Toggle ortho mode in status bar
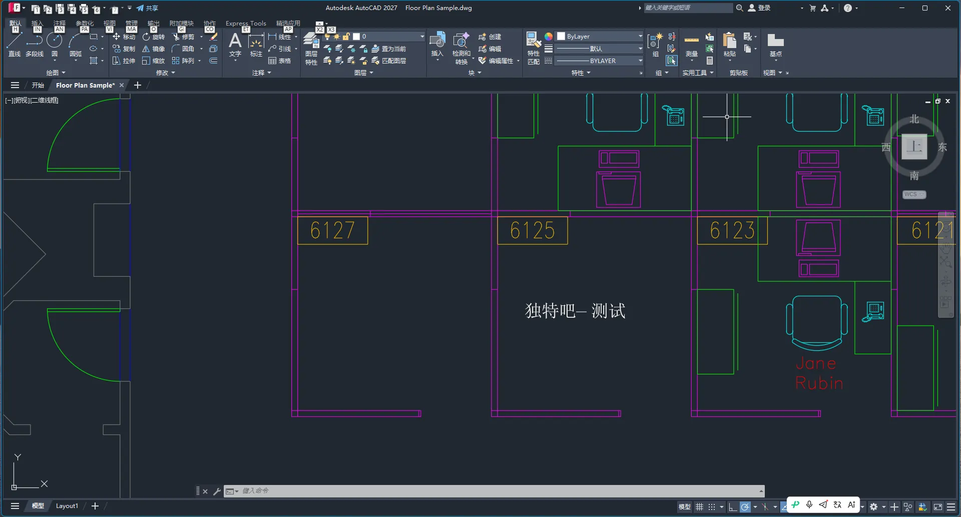The image size is (961, 517). (x=732, y=506)
